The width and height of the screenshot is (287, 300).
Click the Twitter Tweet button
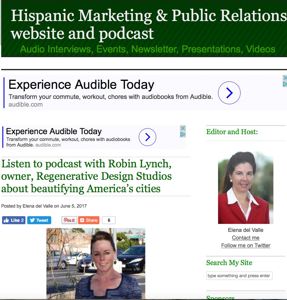pos(39,220)
